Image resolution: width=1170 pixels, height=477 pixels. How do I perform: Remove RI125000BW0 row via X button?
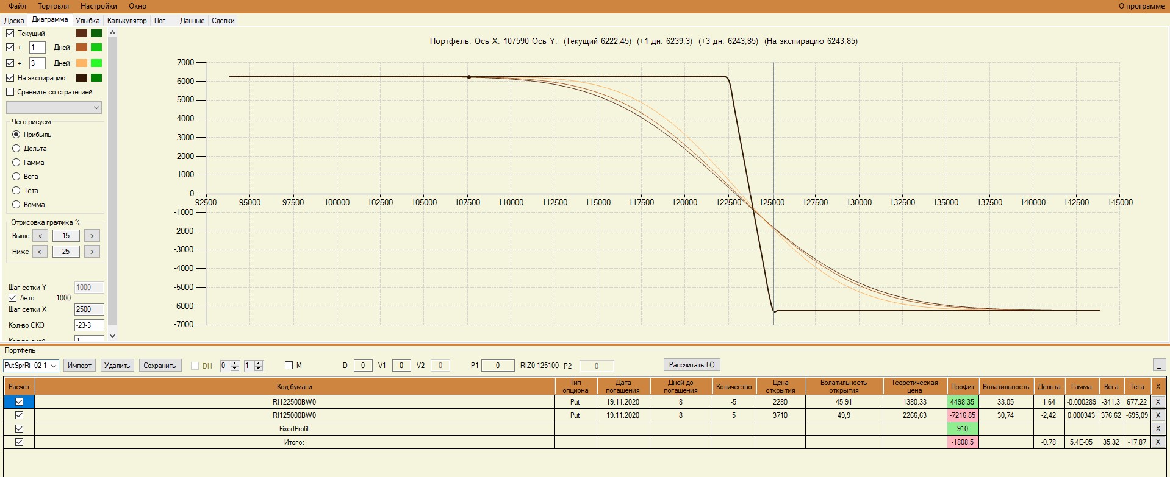(1158, 415)
